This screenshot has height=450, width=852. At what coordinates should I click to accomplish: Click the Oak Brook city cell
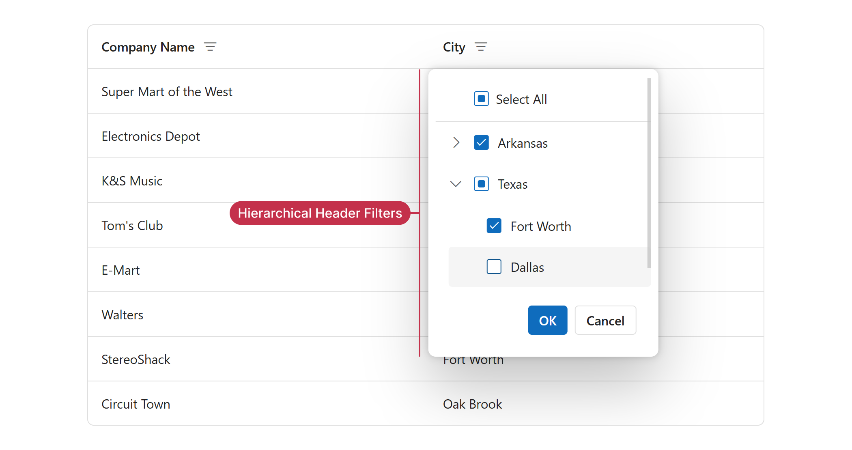coord(473,404)
